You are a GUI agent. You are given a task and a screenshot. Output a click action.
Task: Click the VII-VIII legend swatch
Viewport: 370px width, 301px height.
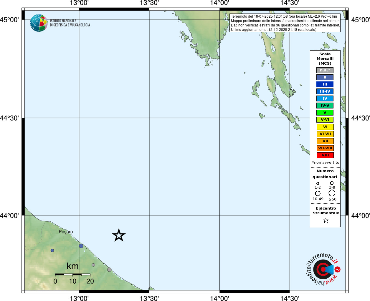point(325,148)
